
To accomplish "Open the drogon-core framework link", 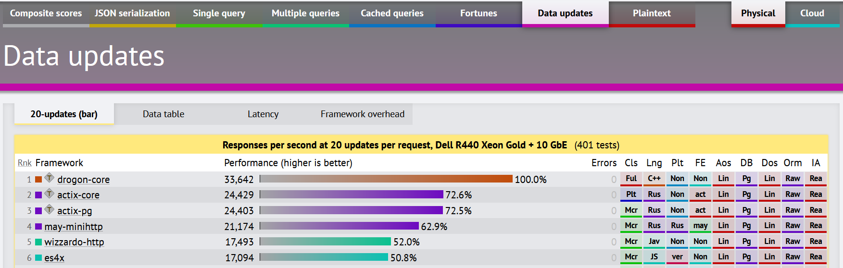I will 83,180.
